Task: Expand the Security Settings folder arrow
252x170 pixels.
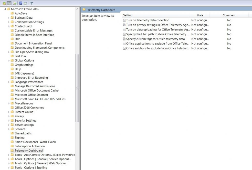Action: 9,121
